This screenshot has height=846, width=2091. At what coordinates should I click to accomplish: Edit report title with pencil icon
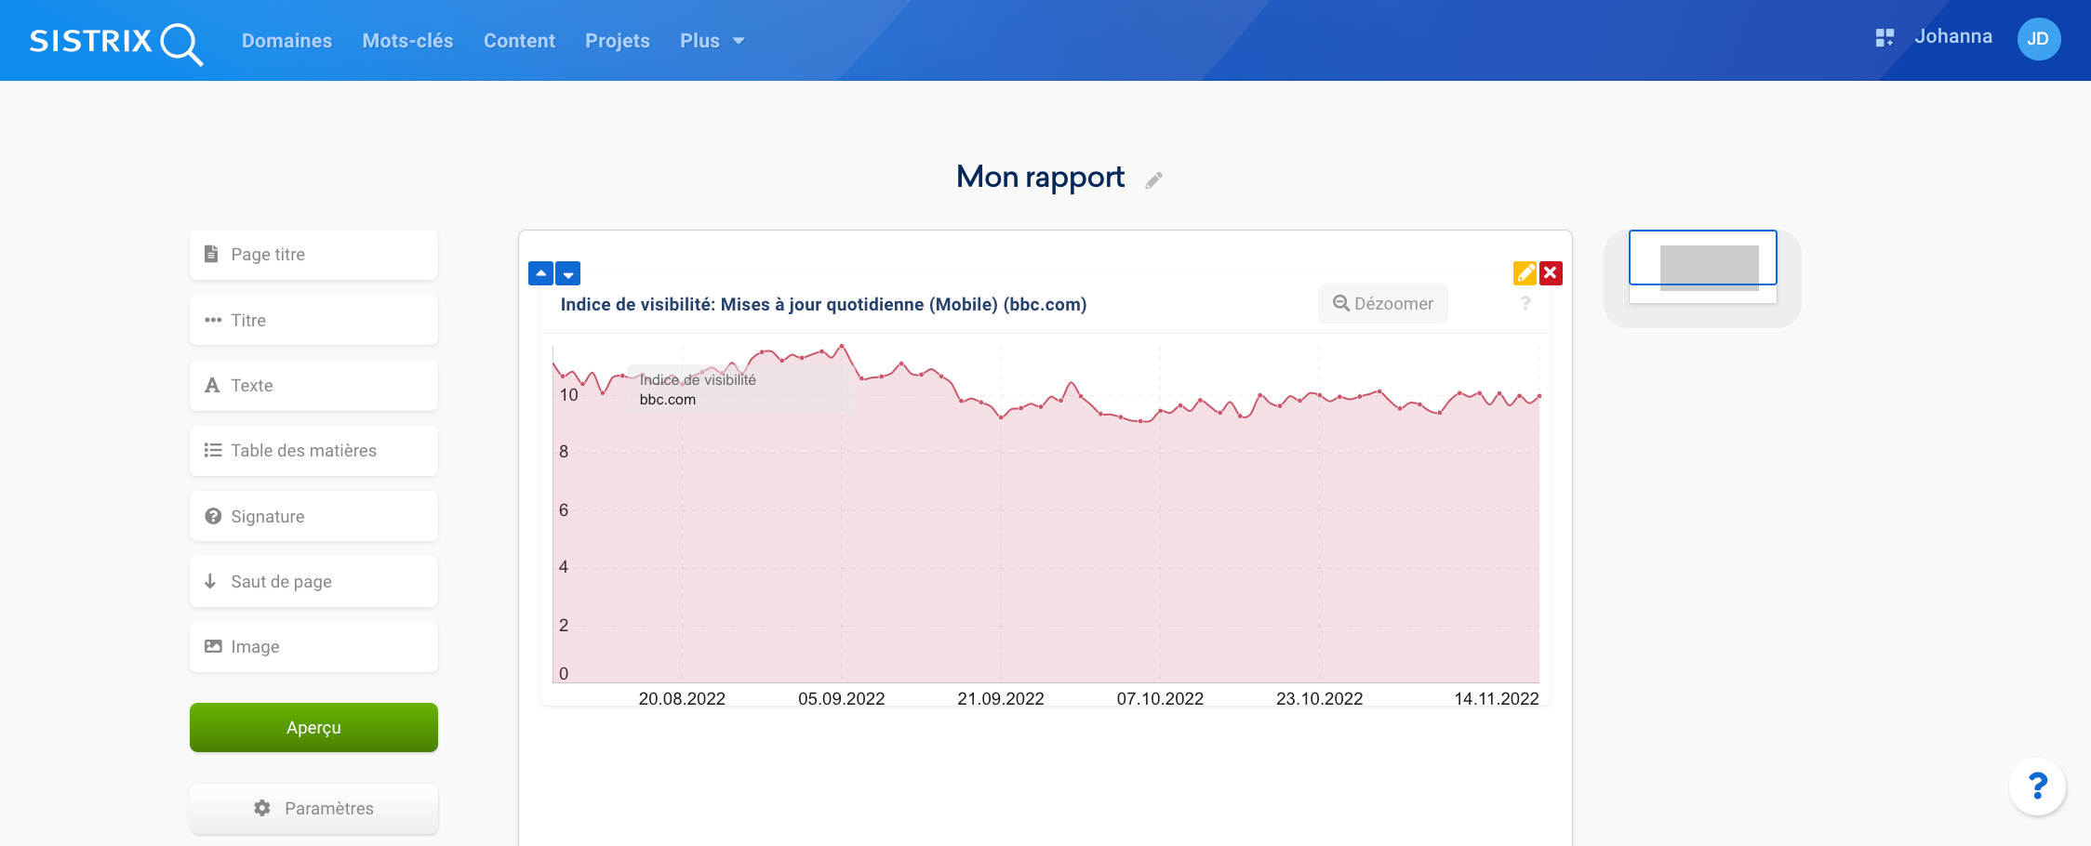point(1153,180)
